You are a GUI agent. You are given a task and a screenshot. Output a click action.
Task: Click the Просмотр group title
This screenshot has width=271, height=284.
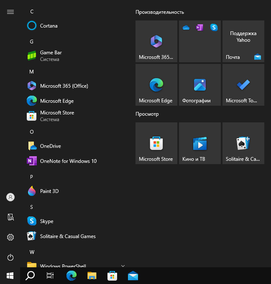pos(147,114)
